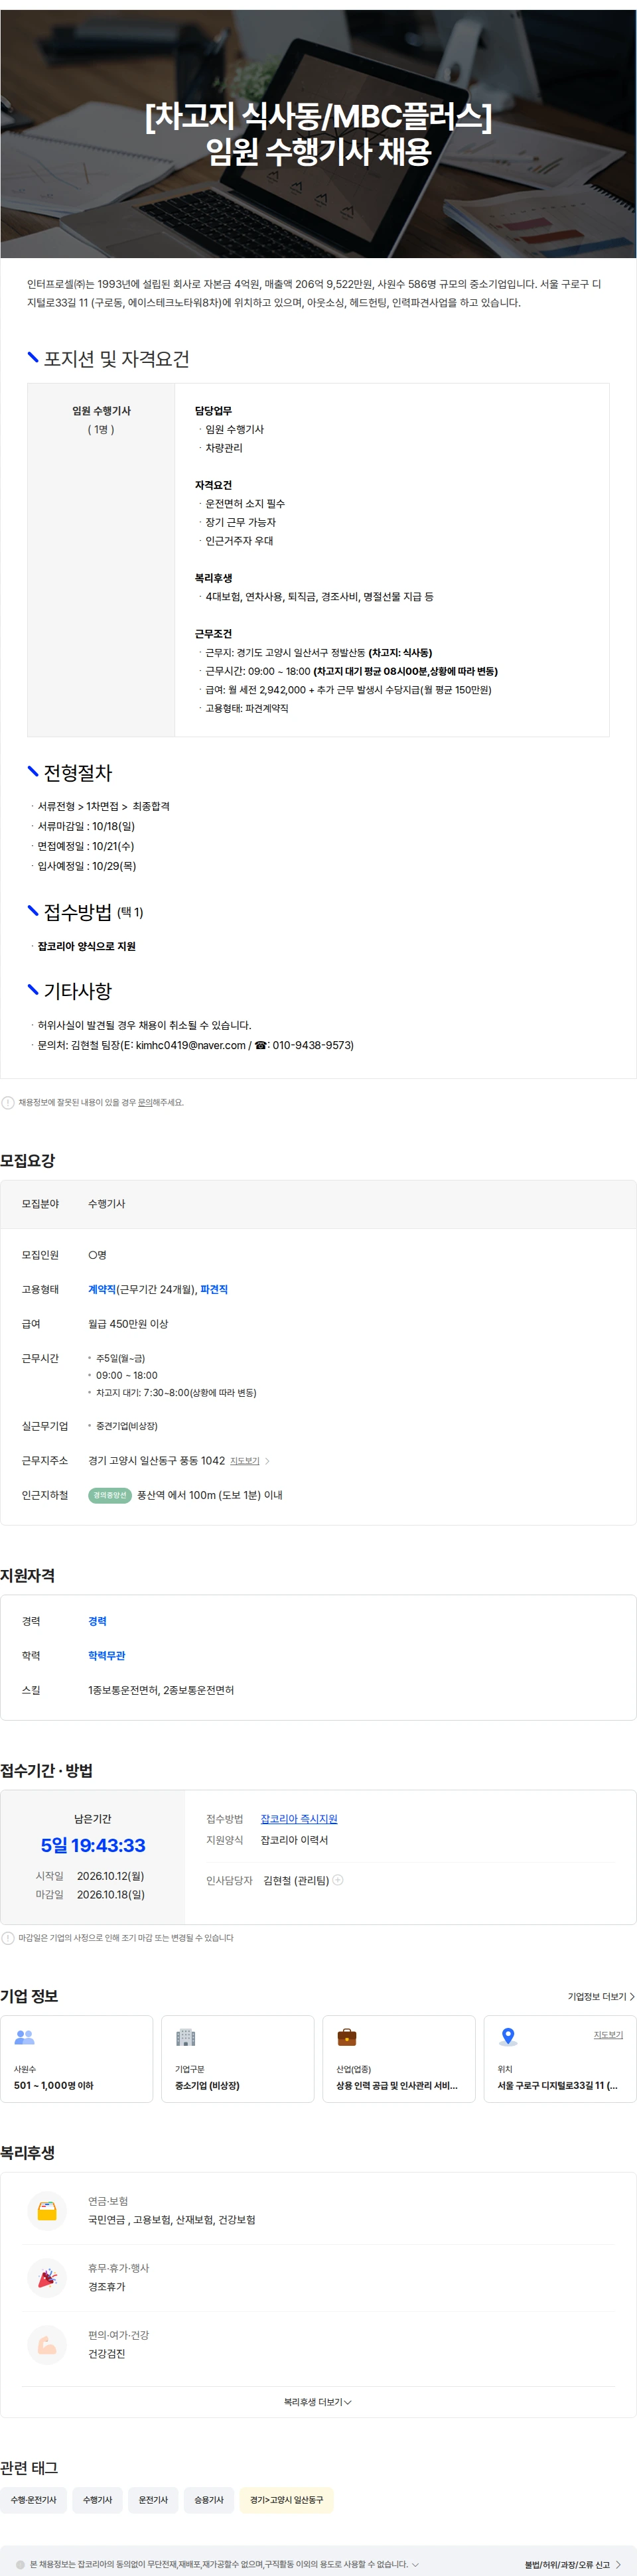Viewport: 637px width, 2576px height.
Task: Click the 문의 link under the job details
Action: tap(144, 1102)
